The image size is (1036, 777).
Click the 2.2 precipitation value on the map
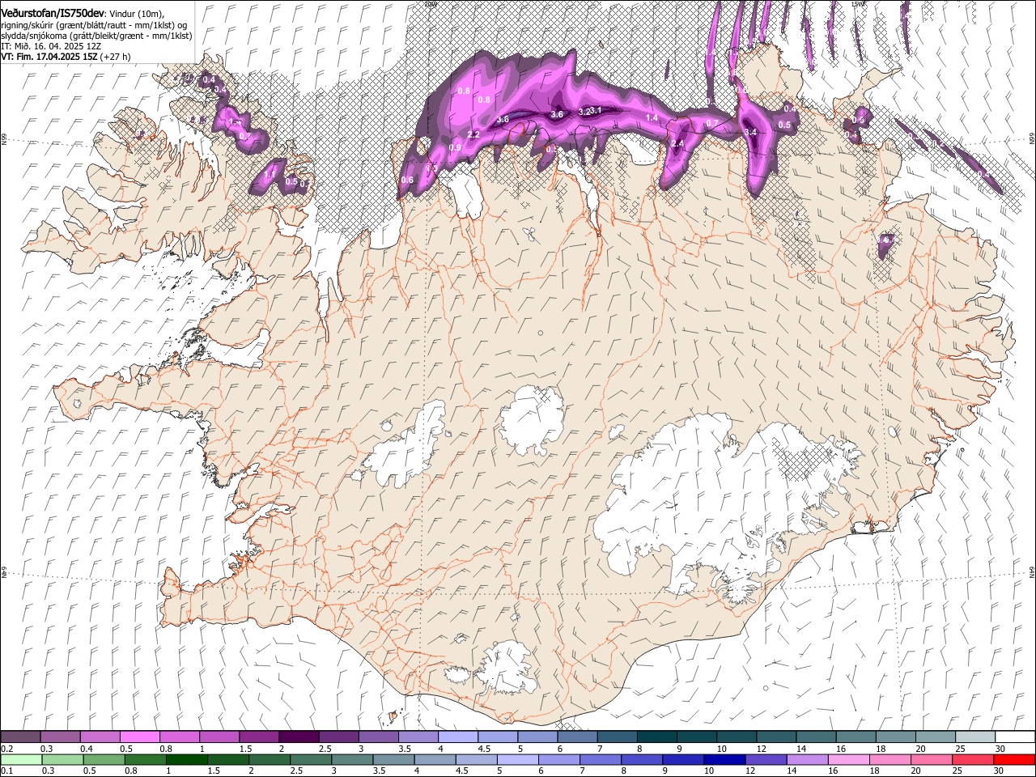point(474,134)
